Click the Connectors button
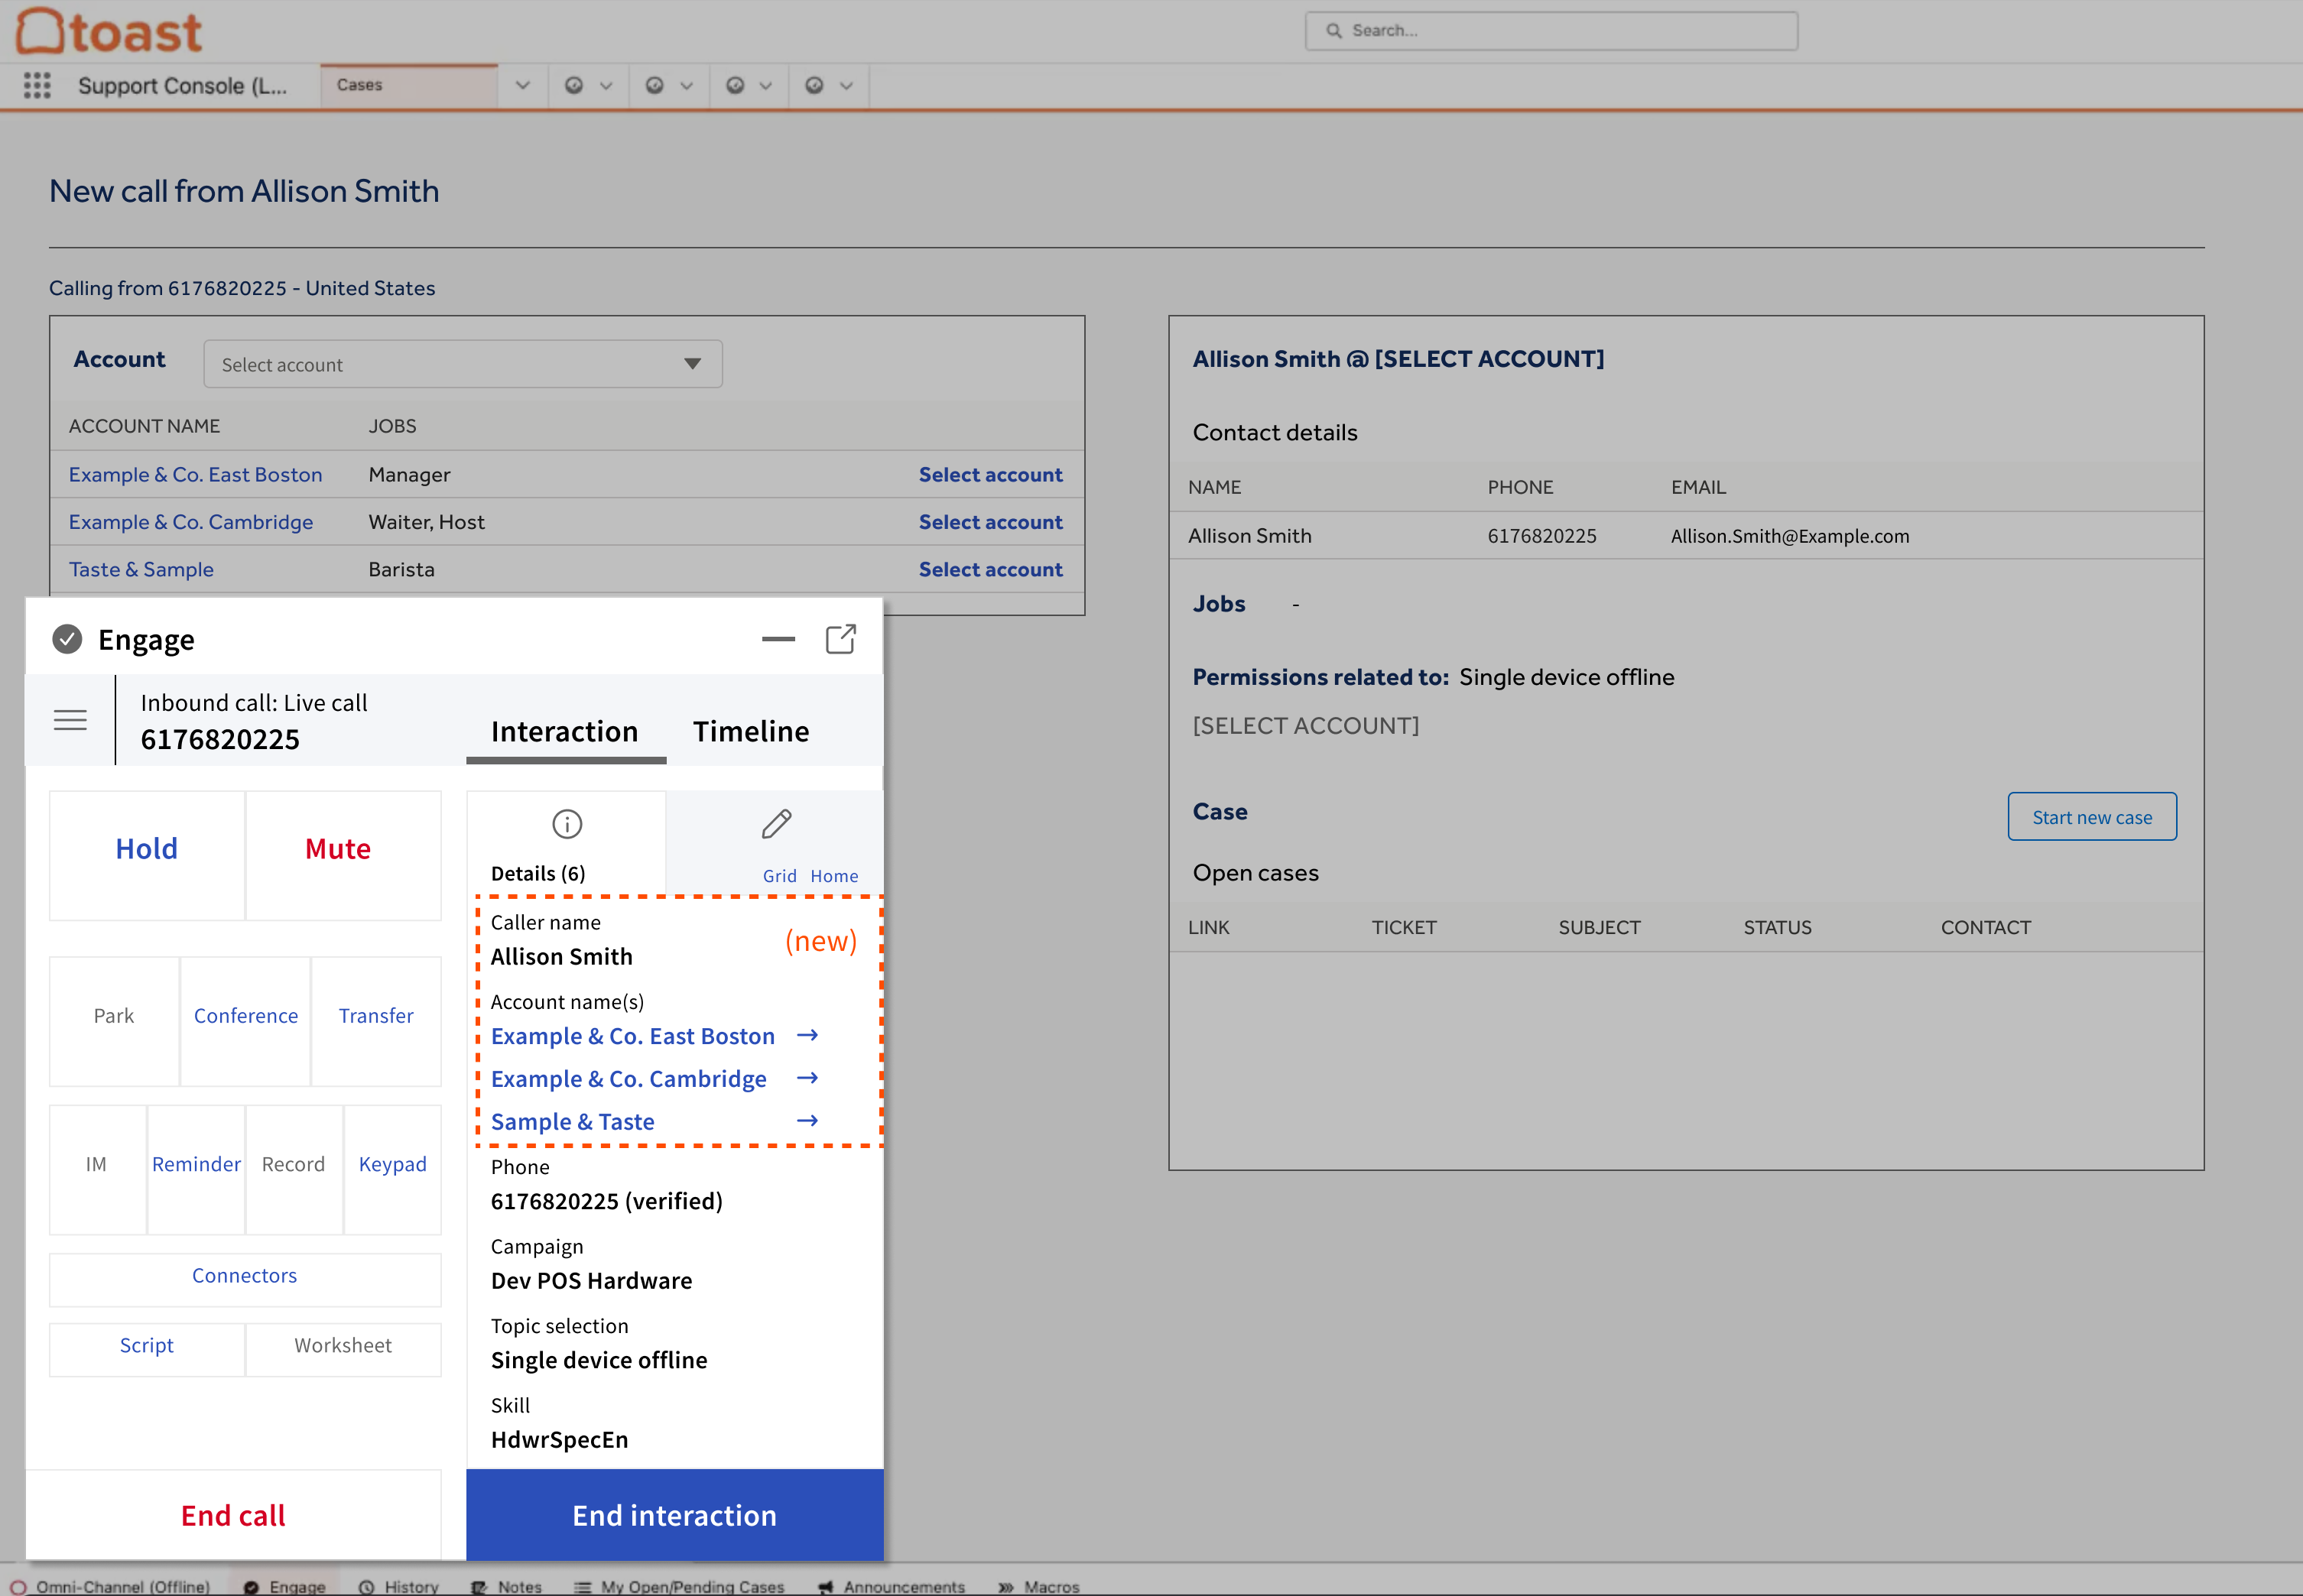Viewport: 2303px width, 1596px height. coord(245,1280)
